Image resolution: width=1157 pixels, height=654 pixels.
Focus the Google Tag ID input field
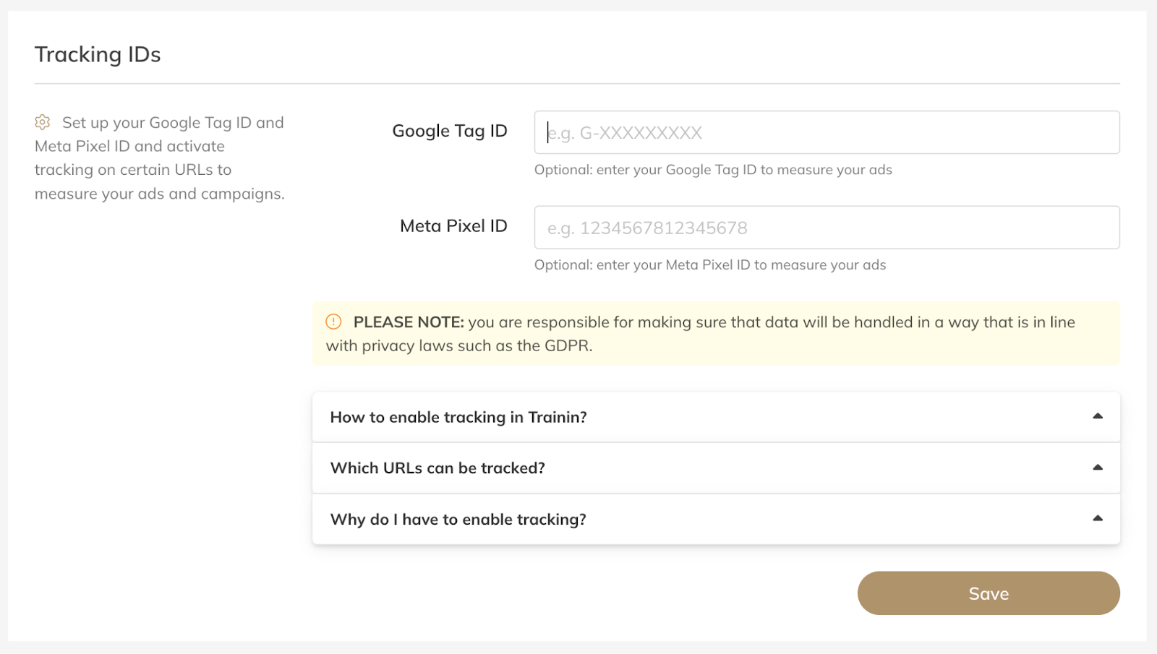(x=827, y=132)
